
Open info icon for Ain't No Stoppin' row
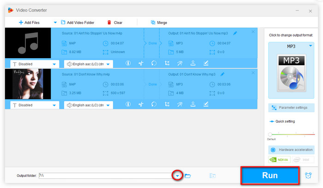(x=128, y=63)
